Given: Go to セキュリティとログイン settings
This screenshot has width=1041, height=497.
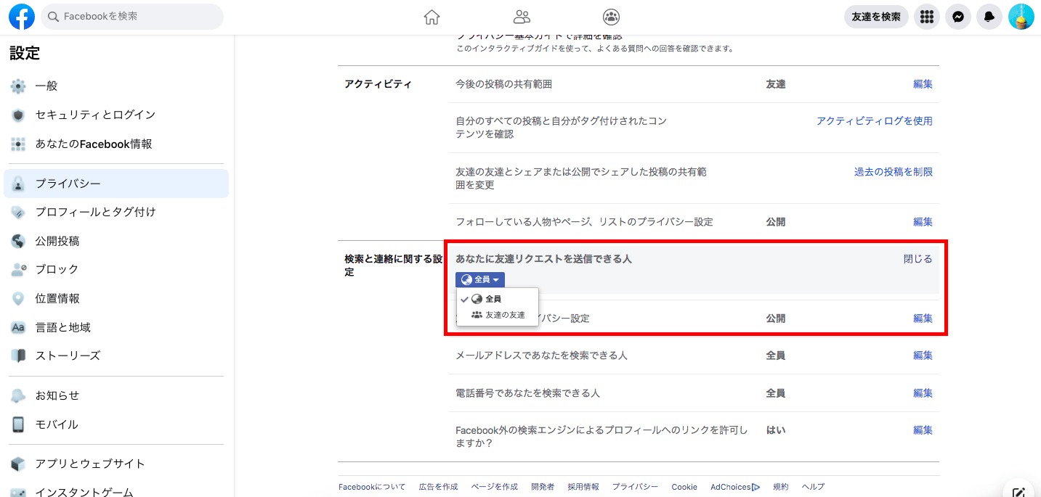Looking at the screenshot, I should (95, 115).
